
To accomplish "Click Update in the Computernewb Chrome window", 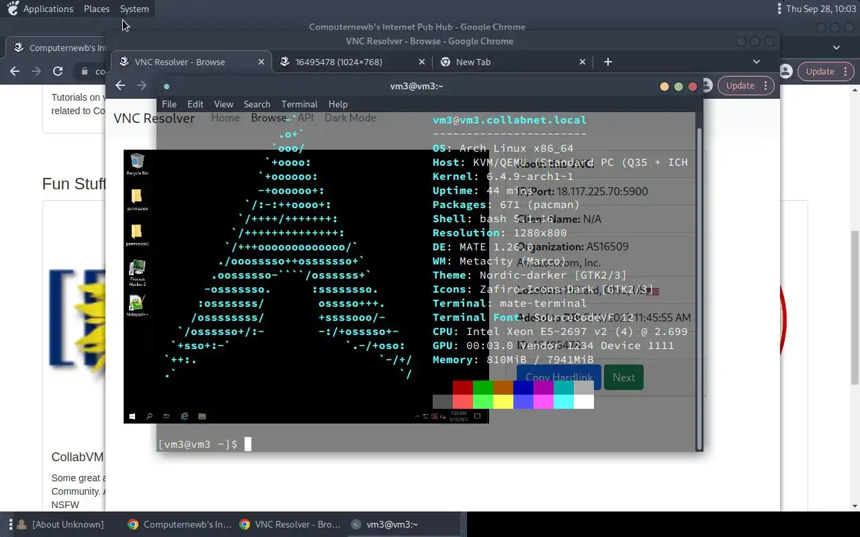I will 820,71.
